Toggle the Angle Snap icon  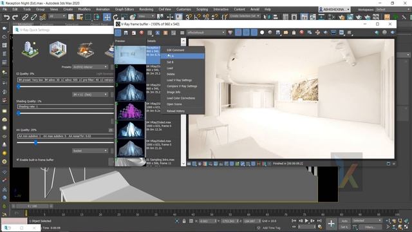coord(197,17)
